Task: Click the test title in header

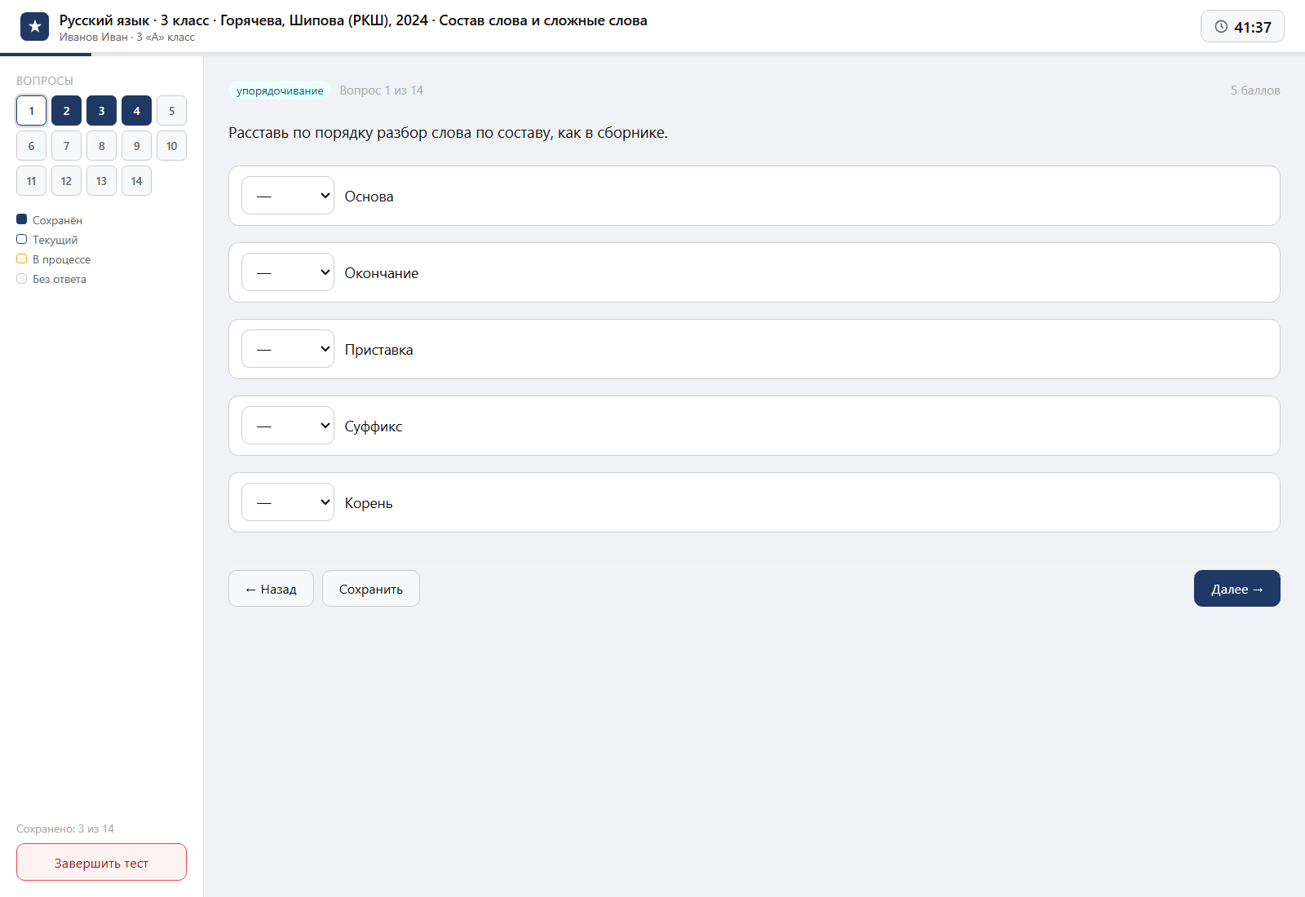Action: point(353,20)
